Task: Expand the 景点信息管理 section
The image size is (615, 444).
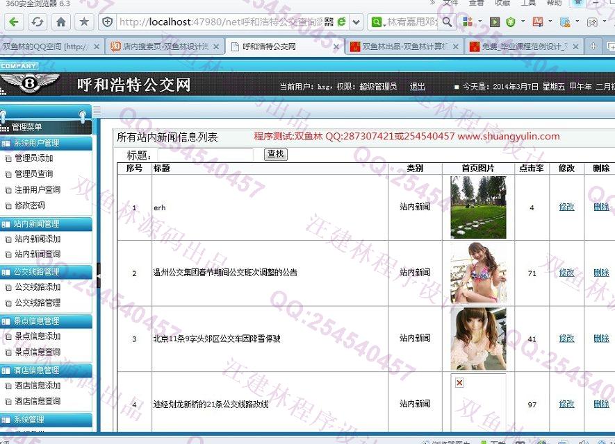Action: 47,321
